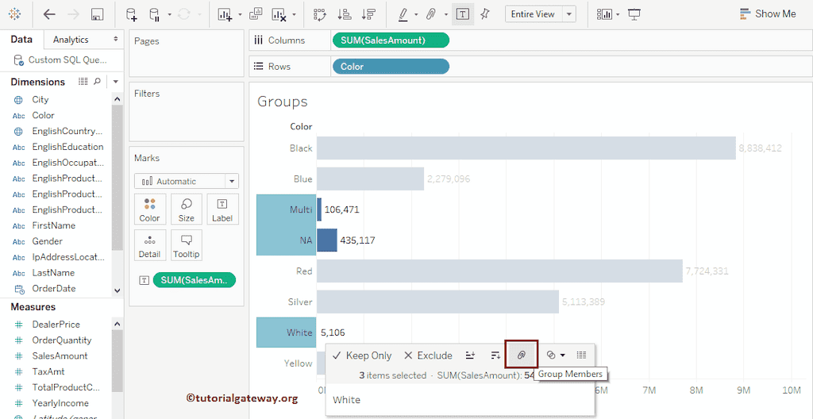
Task: Click Exclude in the tooltip
Action: point(428,356)
